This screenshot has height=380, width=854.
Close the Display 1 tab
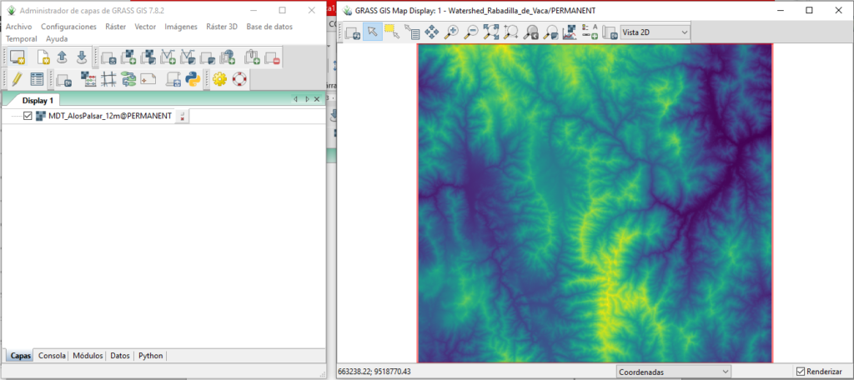click(319, 99)
